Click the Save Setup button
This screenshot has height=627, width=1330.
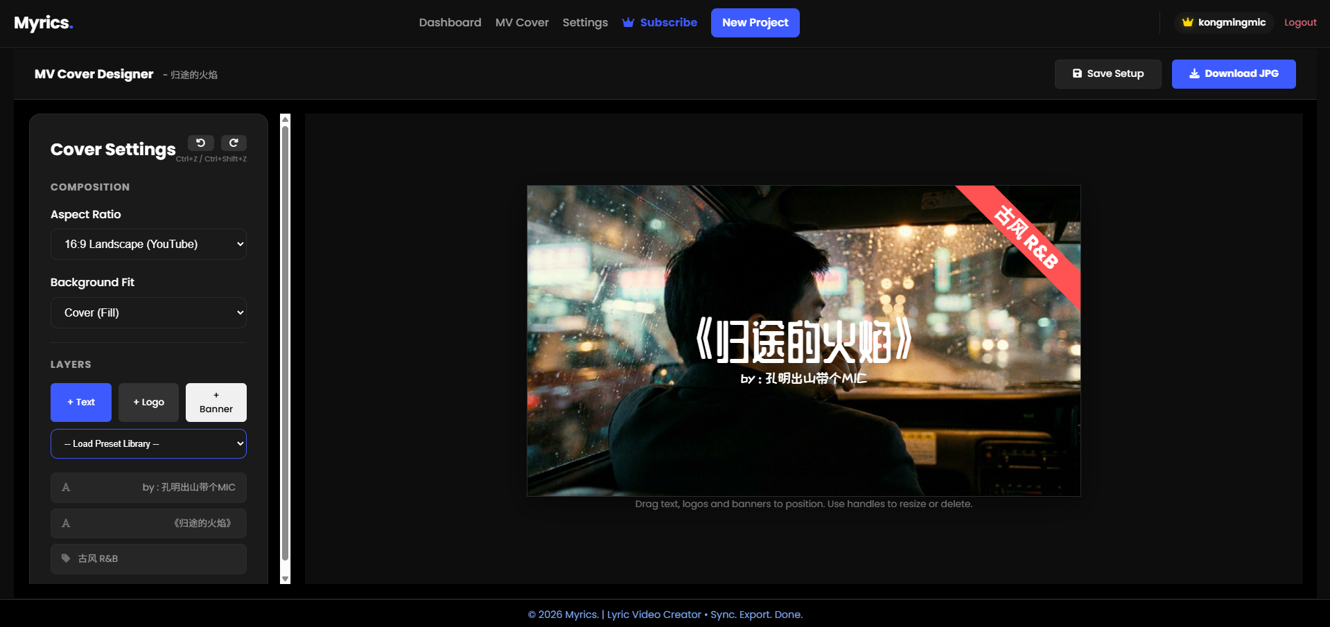coord(1108,73)
